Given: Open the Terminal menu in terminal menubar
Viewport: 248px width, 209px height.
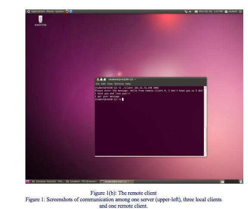Looking at the screenshot, I should (119, 84).
